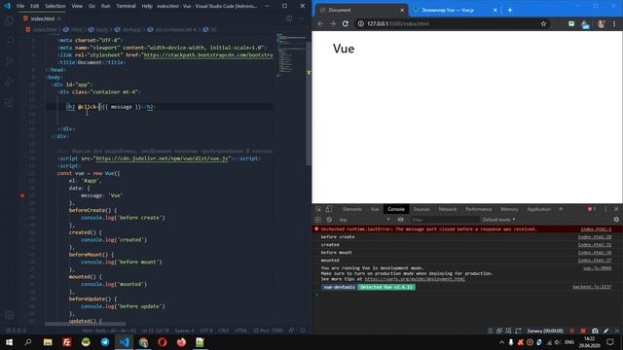Switch to the Memory tab in DevTools
623x350 pixels.
click(x=509, y=209)
